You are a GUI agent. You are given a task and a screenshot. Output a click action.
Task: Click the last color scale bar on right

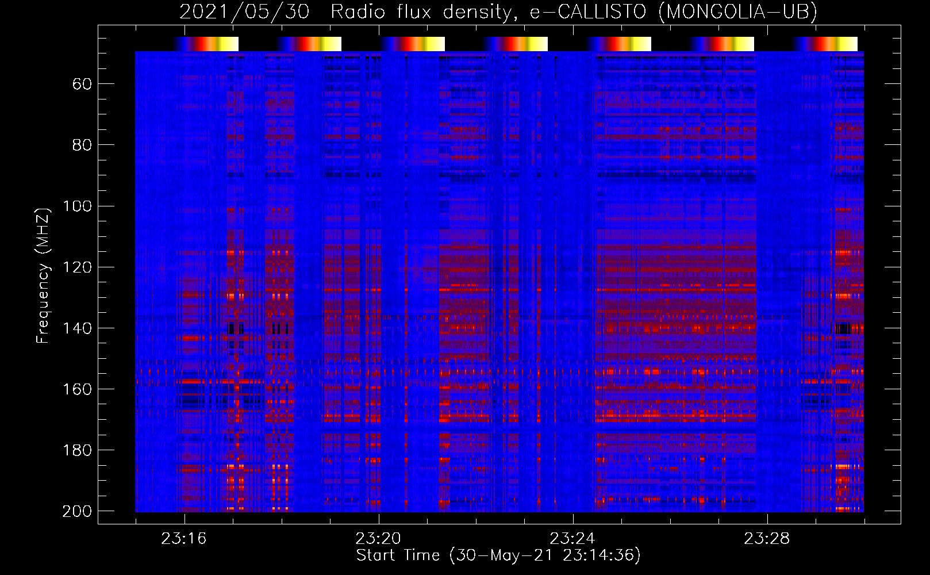pyautogui.click(x=825, y=44)
